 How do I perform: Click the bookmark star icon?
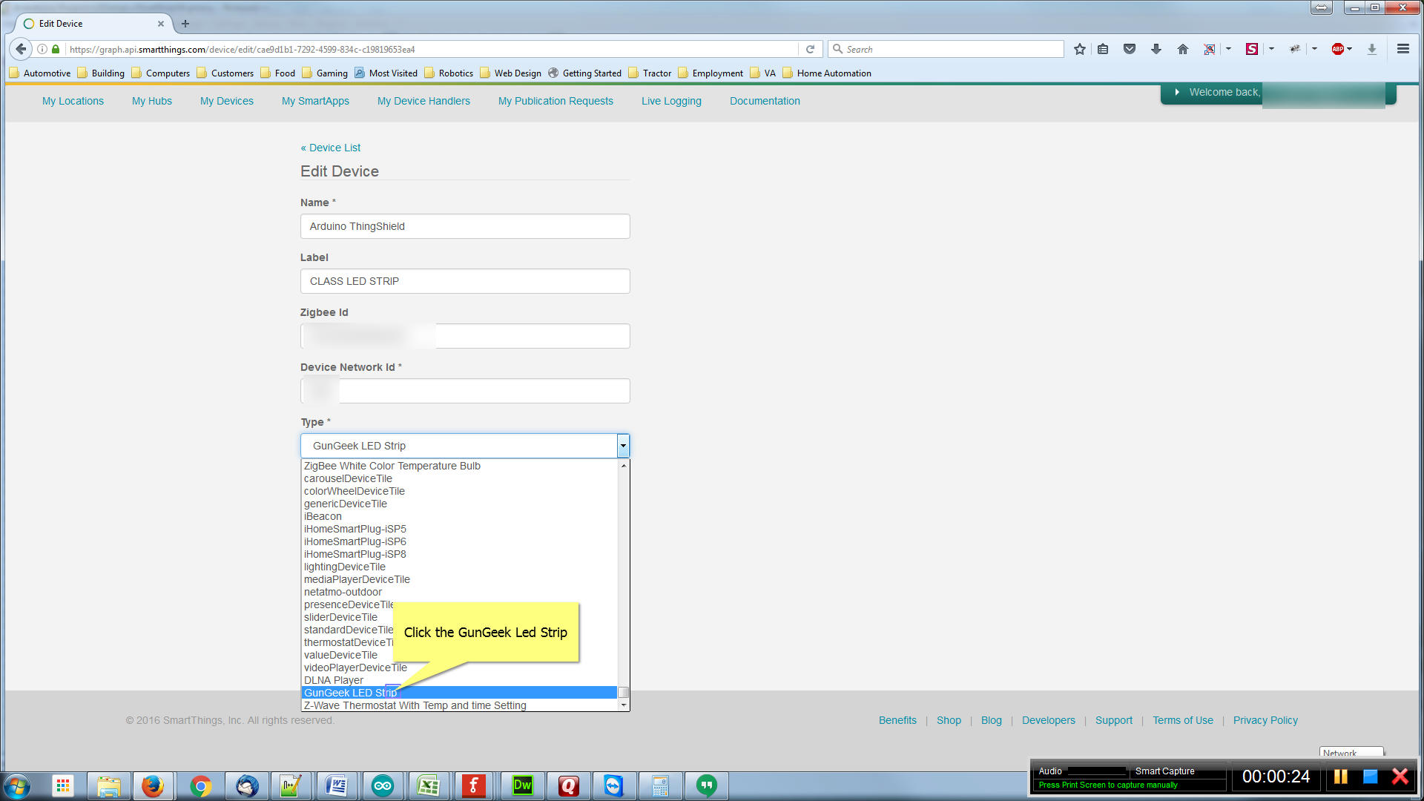pos(1080,49)
